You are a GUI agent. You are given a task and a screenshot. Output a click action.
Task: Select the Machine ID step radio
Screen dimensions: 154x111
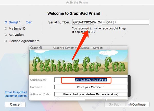(6, 28)
